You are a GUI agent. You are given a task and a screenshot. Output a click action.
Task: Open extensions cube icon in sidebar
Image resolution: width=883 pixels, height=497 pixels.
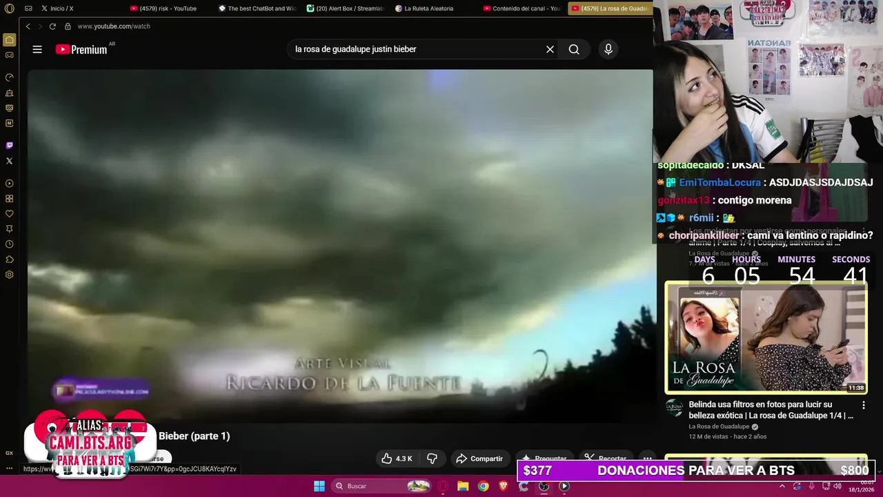pos(9,260)
